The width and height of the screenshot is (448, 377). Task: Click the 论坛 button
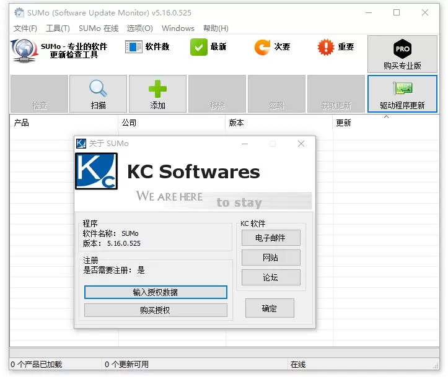(271, 277)
